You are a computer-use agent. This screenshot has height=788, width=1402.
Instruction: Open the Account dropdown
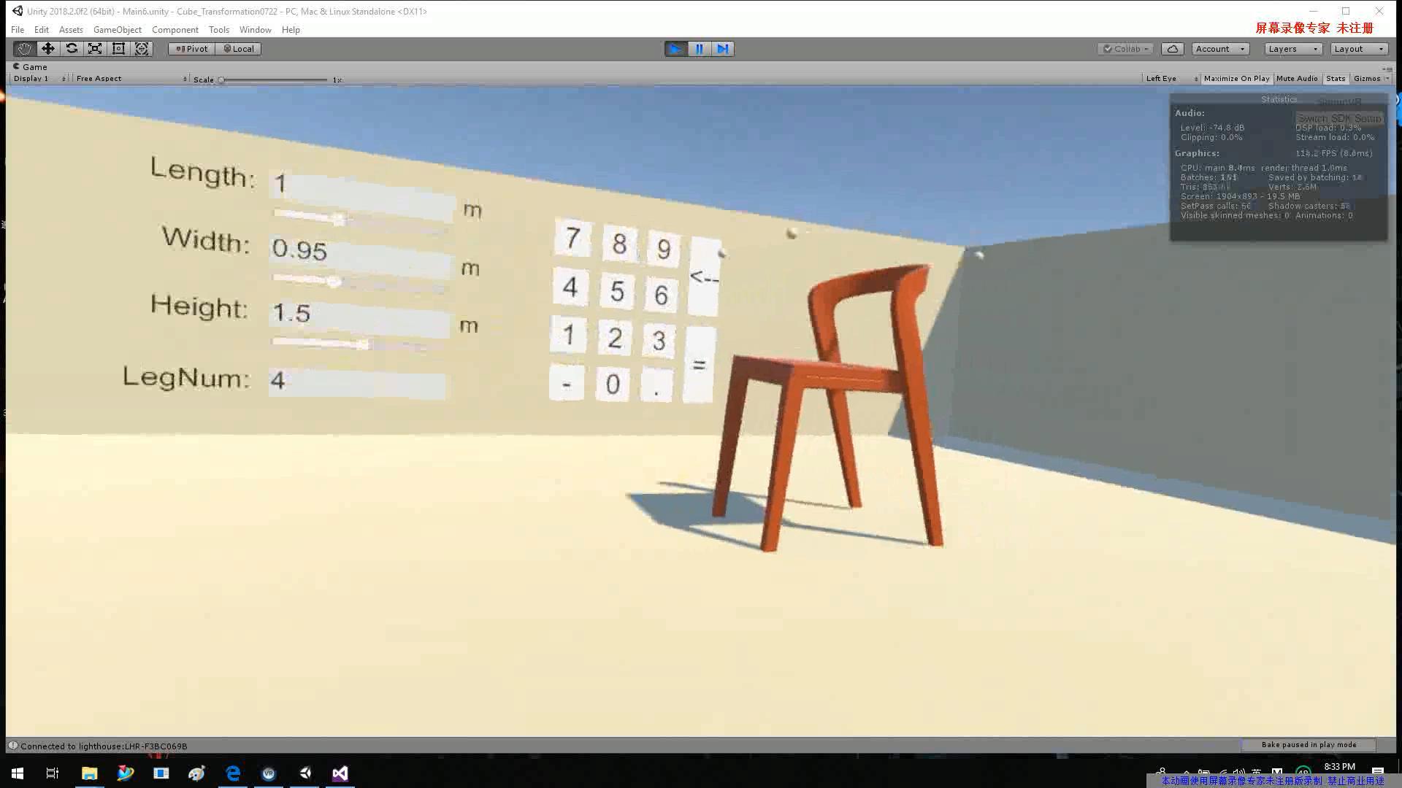[x=1219, y=49]
